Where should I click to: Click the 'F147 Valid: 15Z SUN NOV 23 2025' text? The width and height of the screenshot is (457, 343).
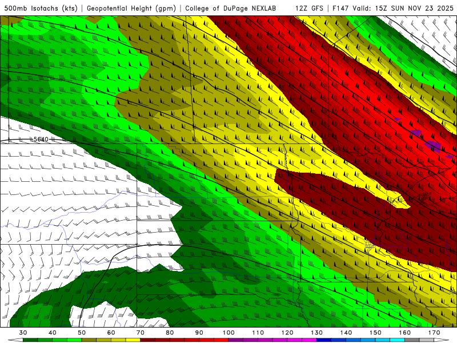(x=393, y=8)
